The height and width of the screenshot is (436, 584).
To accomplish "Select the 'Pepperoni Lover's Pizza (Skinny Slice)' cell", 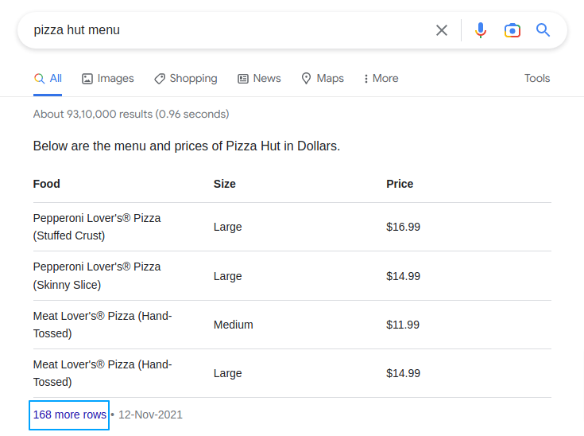I will [97, 276].
